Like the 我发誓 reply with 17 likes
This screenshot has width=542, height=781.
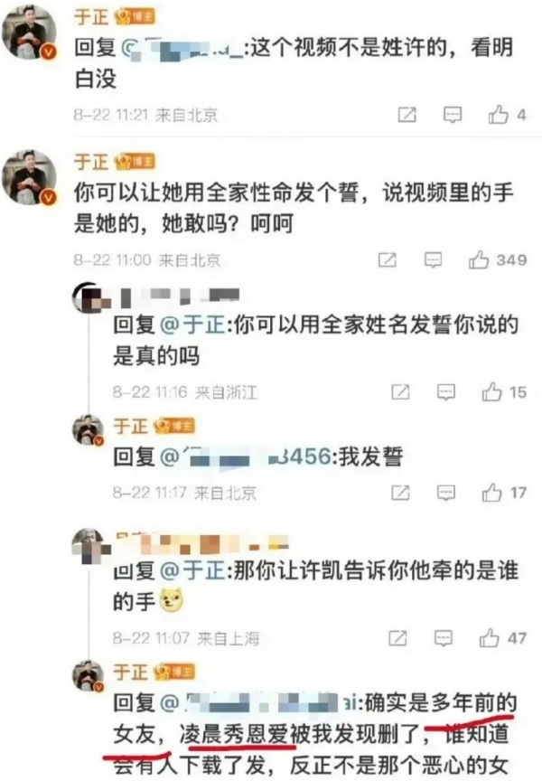pyautogui.click(x=491, y=493)
